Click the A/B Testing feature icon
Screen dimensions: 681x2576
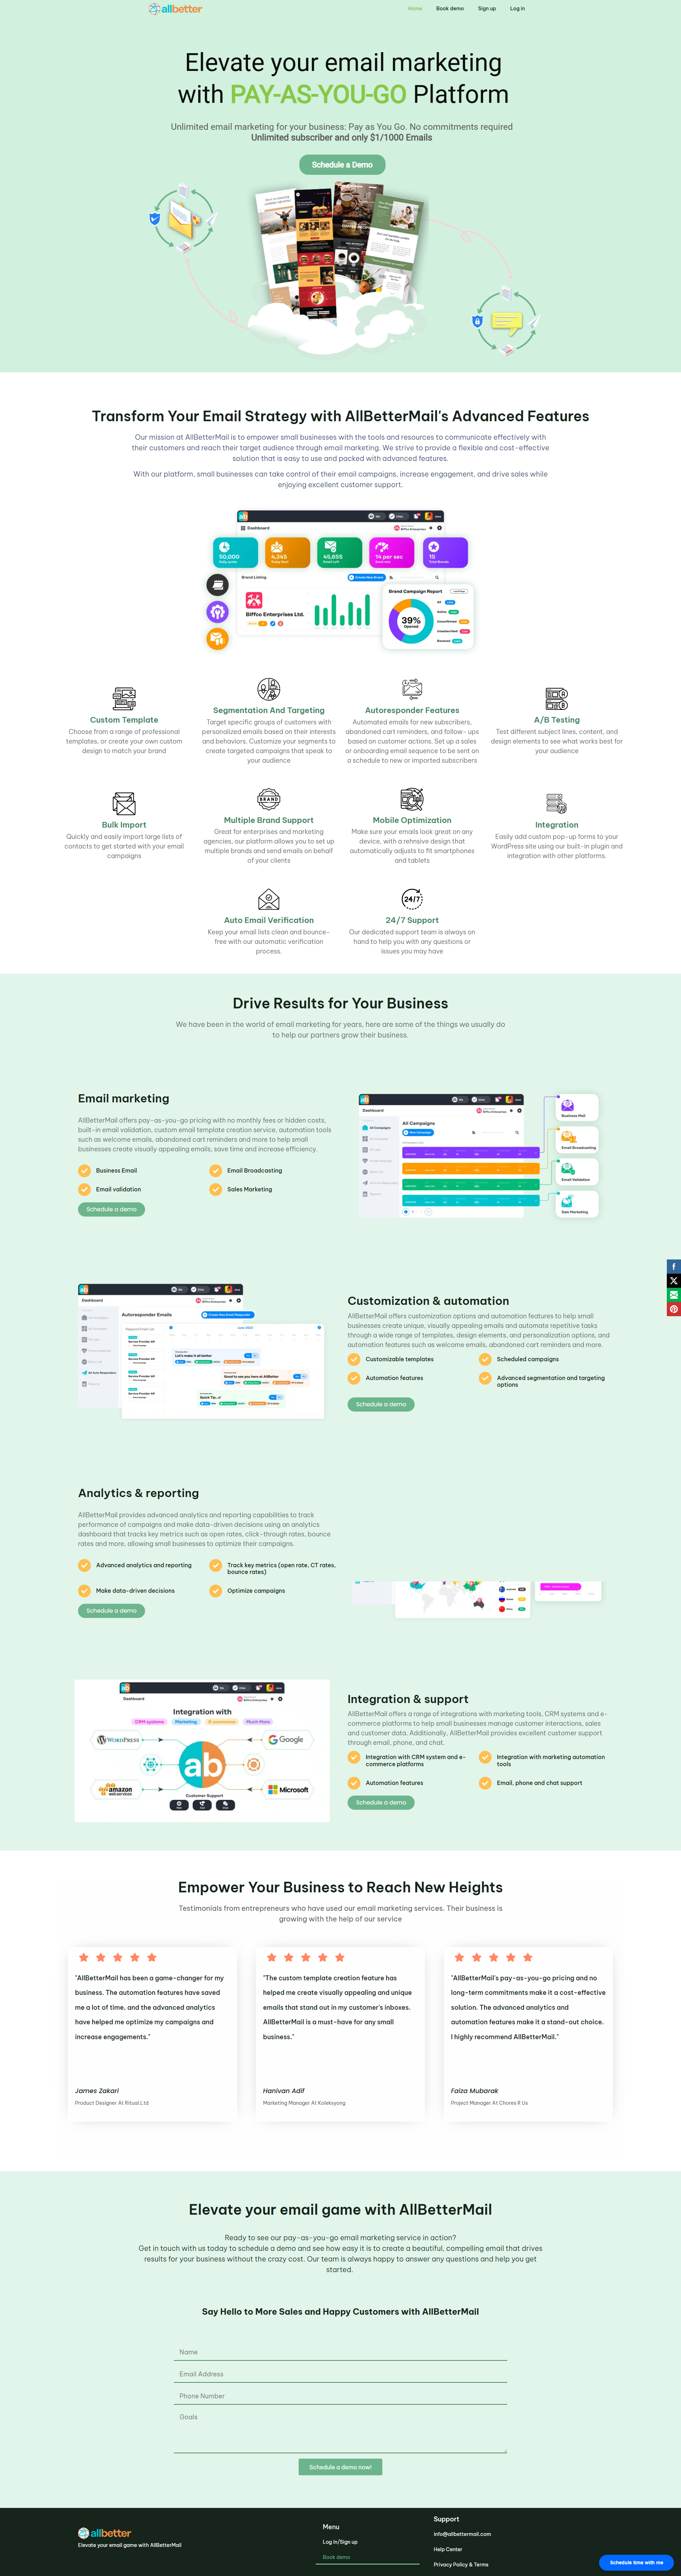pos(556,698)
